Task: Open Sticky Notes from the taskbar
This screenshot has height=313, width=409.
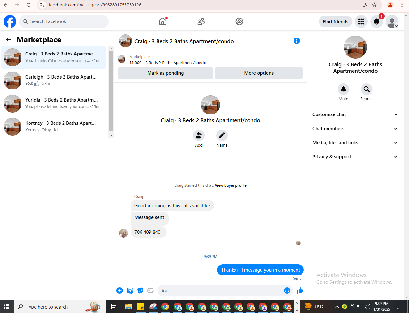Action: coord(141,307)
